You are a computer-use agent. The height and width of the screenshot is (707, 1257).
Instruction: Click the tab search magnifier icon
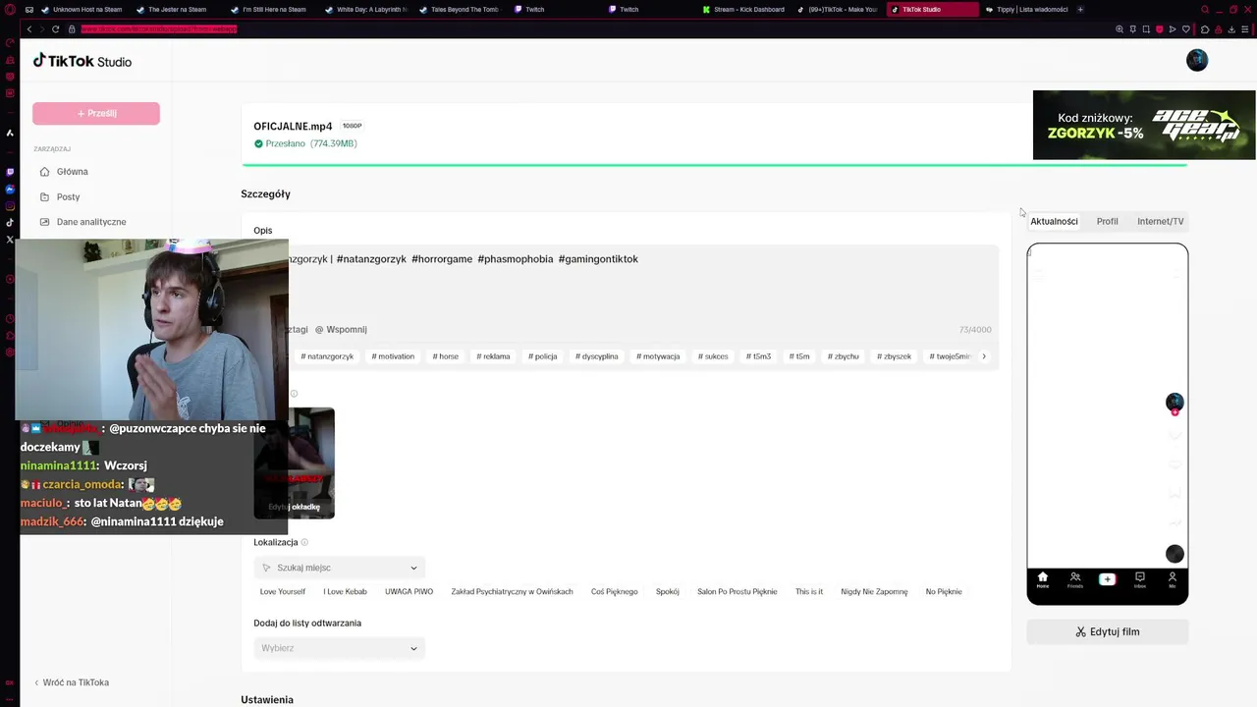point(1205,9)
